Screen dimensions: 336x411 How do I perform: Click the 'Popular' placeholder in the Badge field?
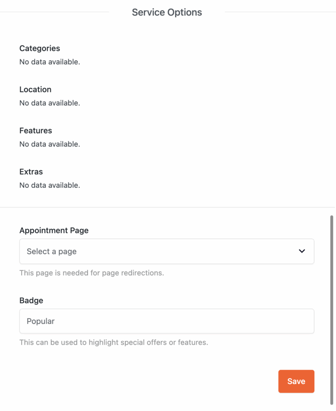(x=41, y=321)
